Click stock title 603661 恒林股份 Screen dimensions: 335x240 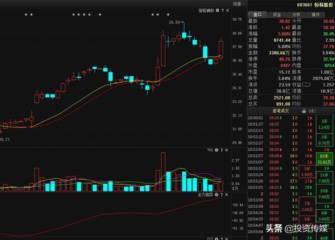[315, 5]
